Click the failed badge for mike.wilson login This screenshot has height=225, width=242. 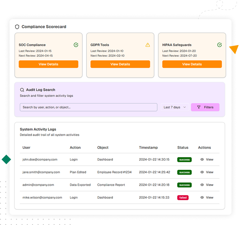[183, 198]
